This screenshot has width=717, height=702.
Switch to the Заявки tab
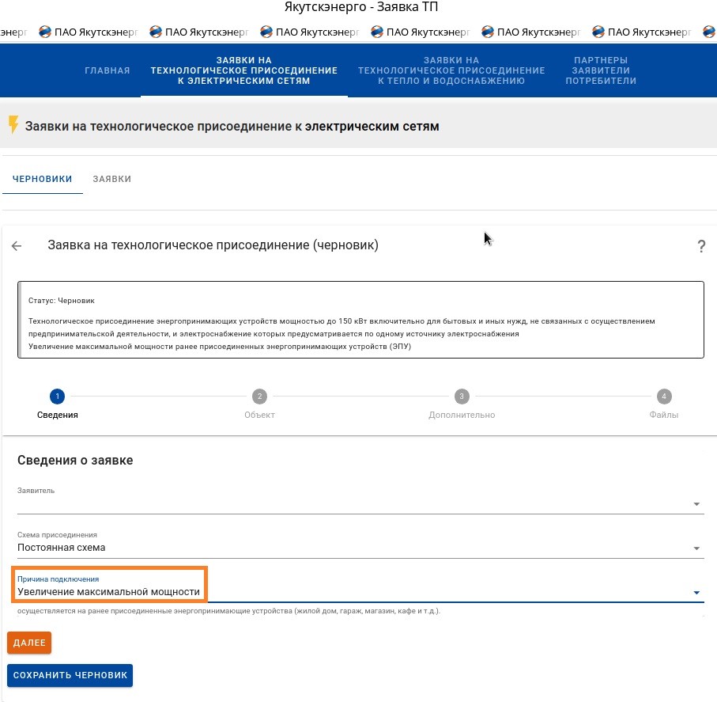point(112,179)
